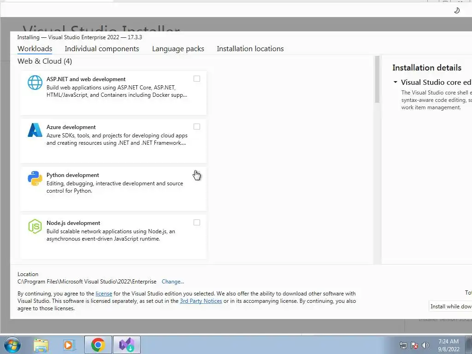Viewport: 472px width, 354px height.
Task: Click Visual Studio Installer taskbar icon
Action: (x=127, y=345)
